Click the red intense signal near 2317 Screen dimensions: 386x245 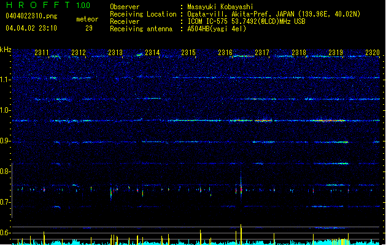tap(263, 121)
